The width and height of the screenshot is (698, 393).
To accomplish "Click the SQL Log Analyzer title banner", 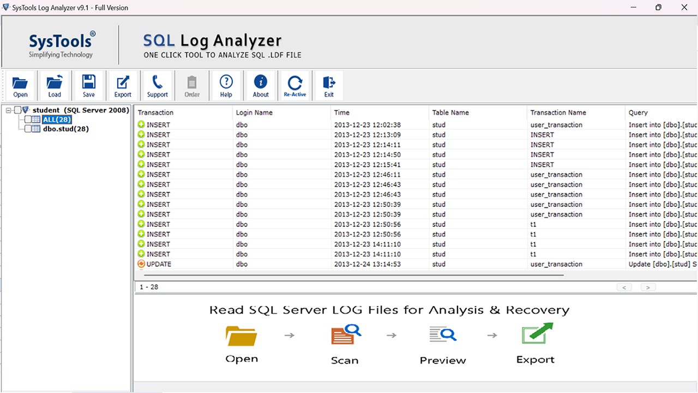I will tap(222, 46).
